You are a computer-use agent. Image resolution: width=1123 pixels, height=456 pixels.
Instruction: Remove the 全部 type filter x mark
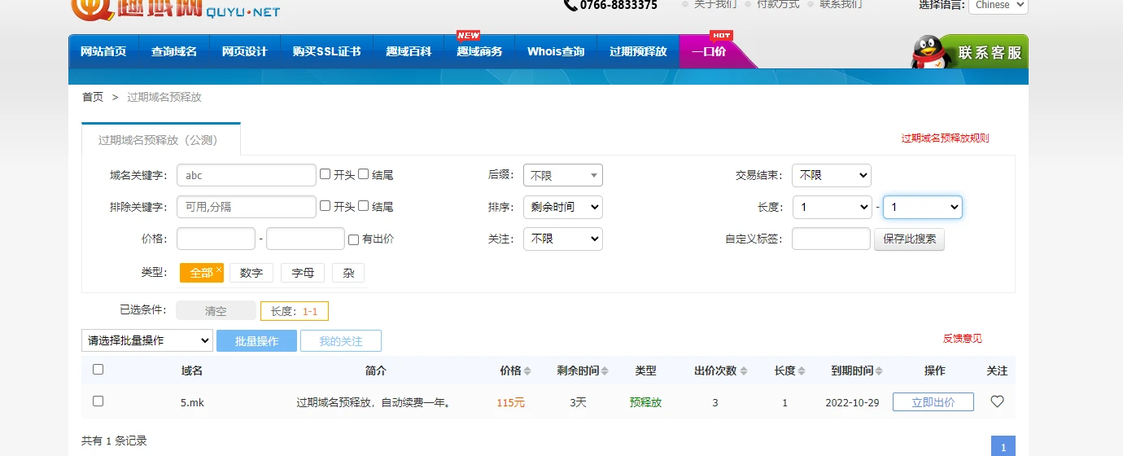coord(219,269)
